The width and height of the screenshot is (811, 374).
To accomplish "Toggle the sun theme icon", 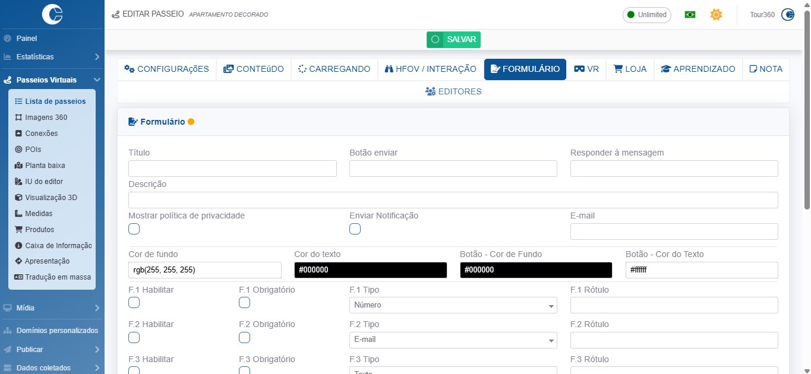I will coord(716,15).
